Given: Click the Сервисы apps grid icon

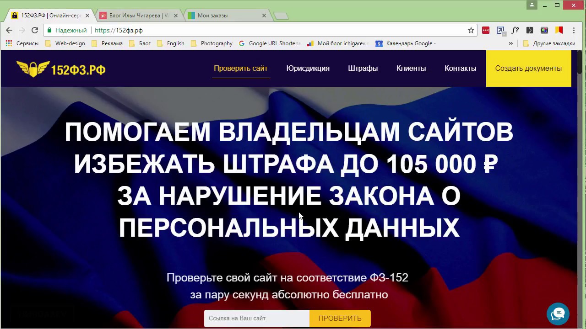Looking at the screenshot, I should 9,43.
